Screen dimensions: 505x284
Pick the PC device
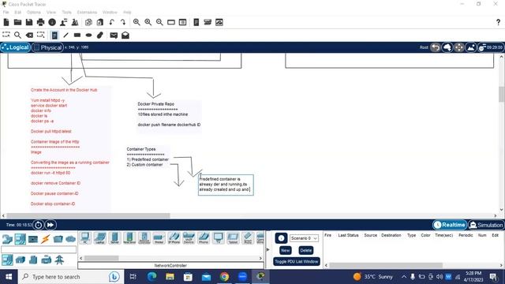(x=85, y=238)
